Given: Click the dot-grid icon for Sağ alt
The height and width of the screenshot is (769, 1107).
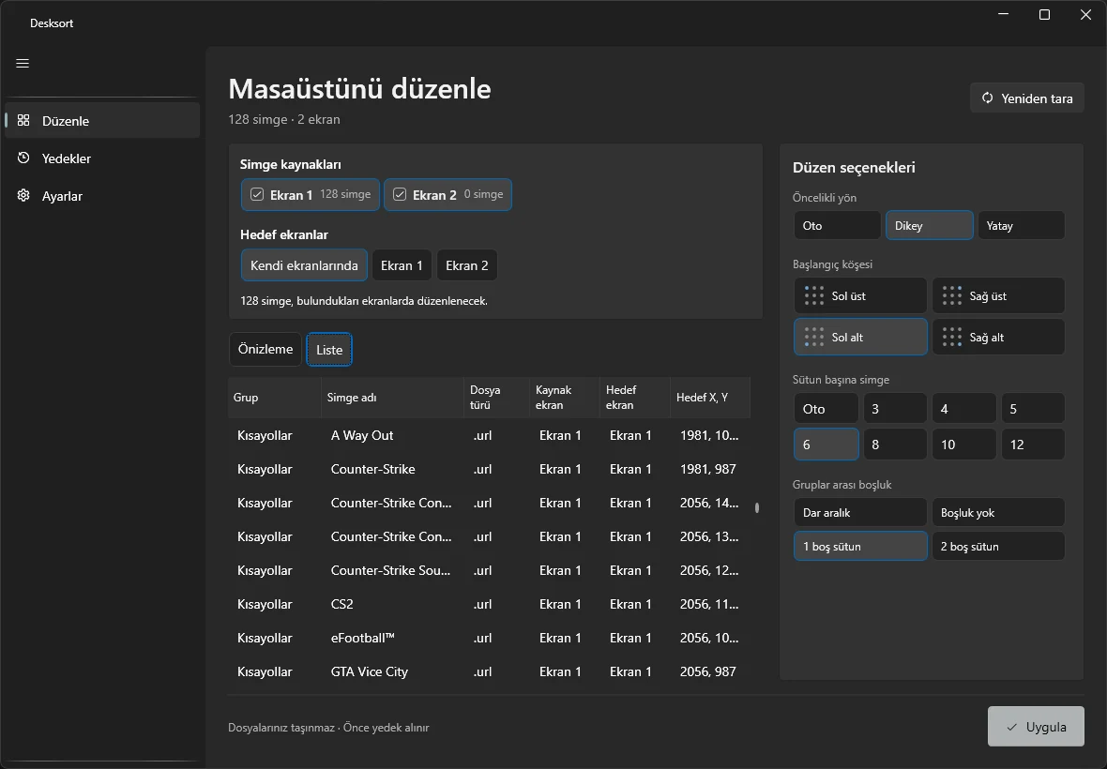Looking at the screenshot, I should click(x=951, y=338).
